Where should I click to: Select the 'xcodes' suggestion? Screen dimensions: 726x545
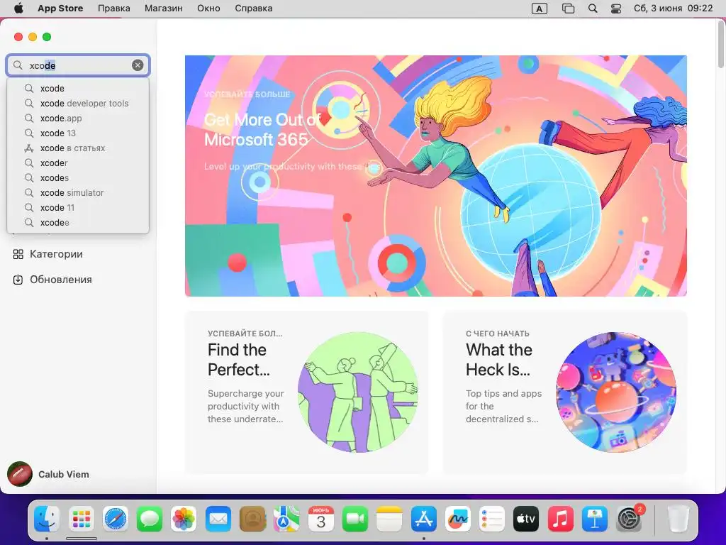[x=78, y=177]
